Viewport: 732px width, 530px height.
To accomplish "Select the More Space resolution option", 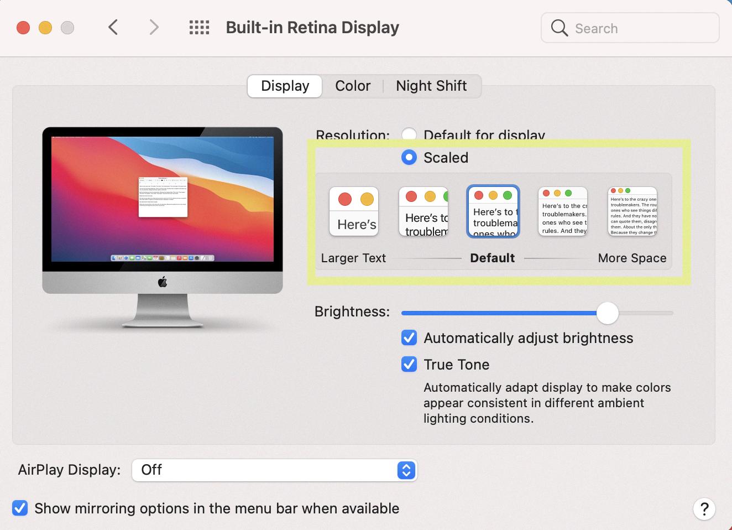I will click(632, 211).
